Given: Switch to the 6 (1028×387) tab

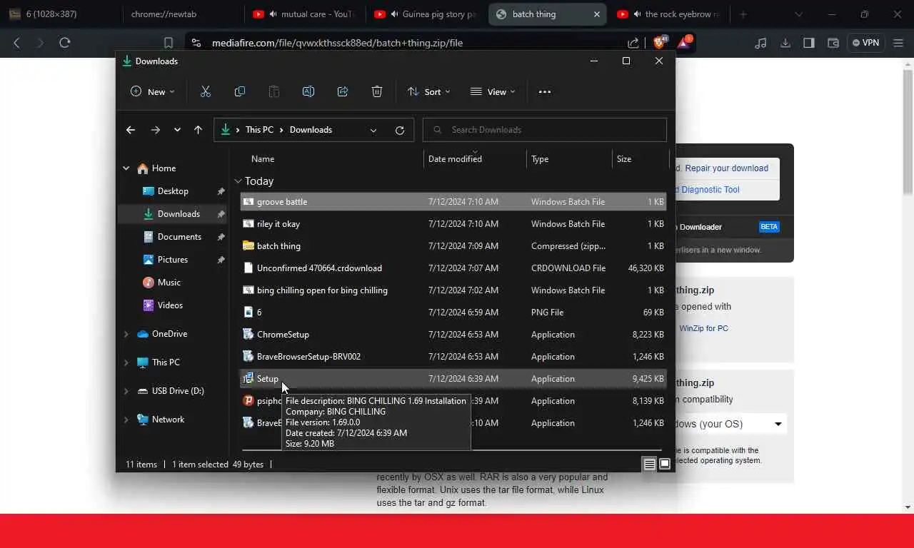Looking at the screenshot, I should [61, 14].
